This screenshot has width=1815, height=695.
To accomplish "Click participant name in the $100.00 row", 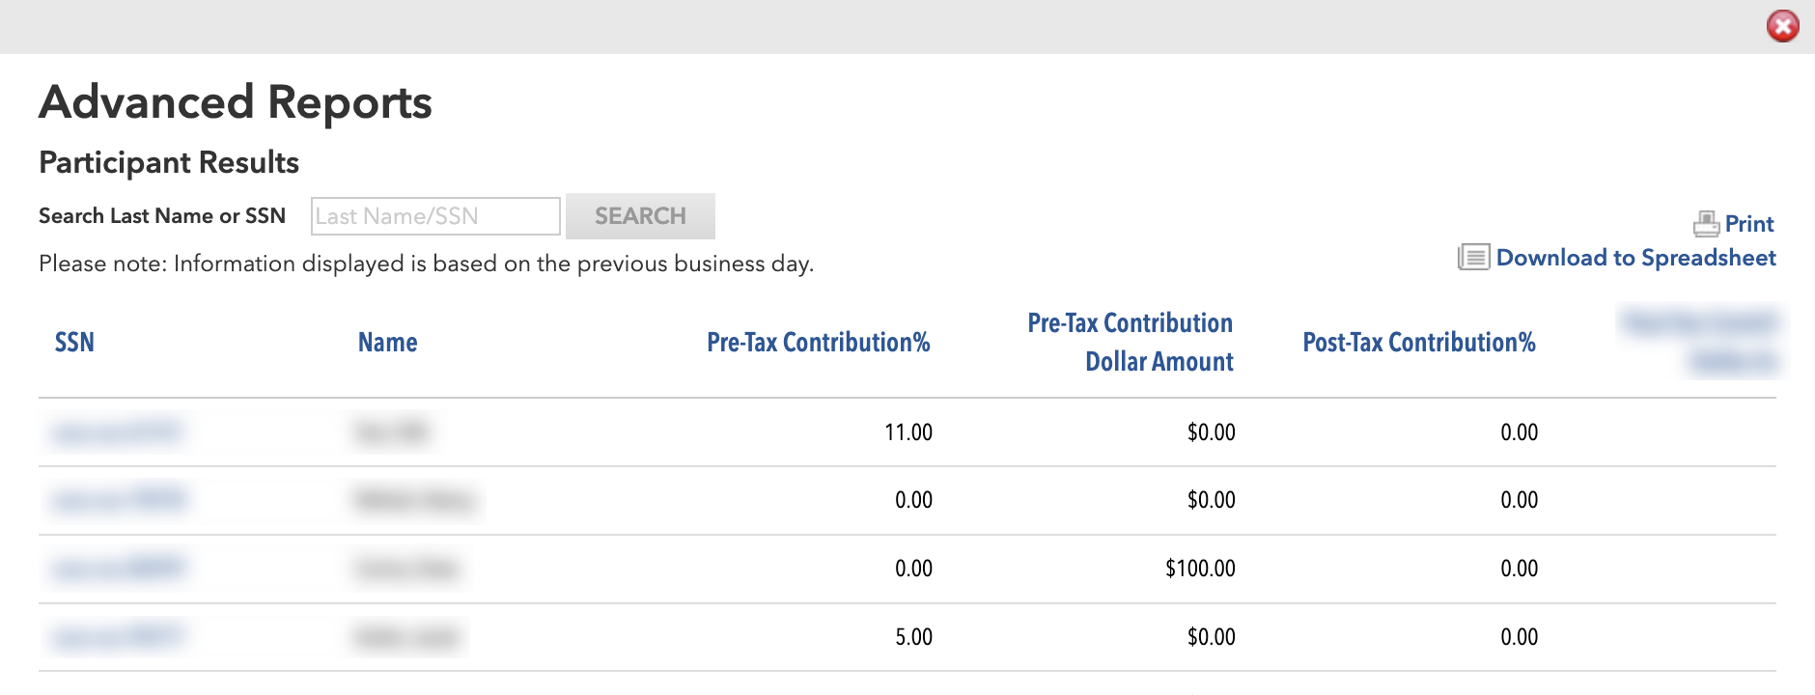I will coord(405,569).
